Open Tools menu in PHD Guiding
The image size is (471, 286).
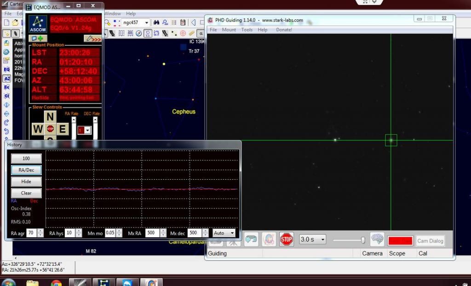click(x=247, y=30)
